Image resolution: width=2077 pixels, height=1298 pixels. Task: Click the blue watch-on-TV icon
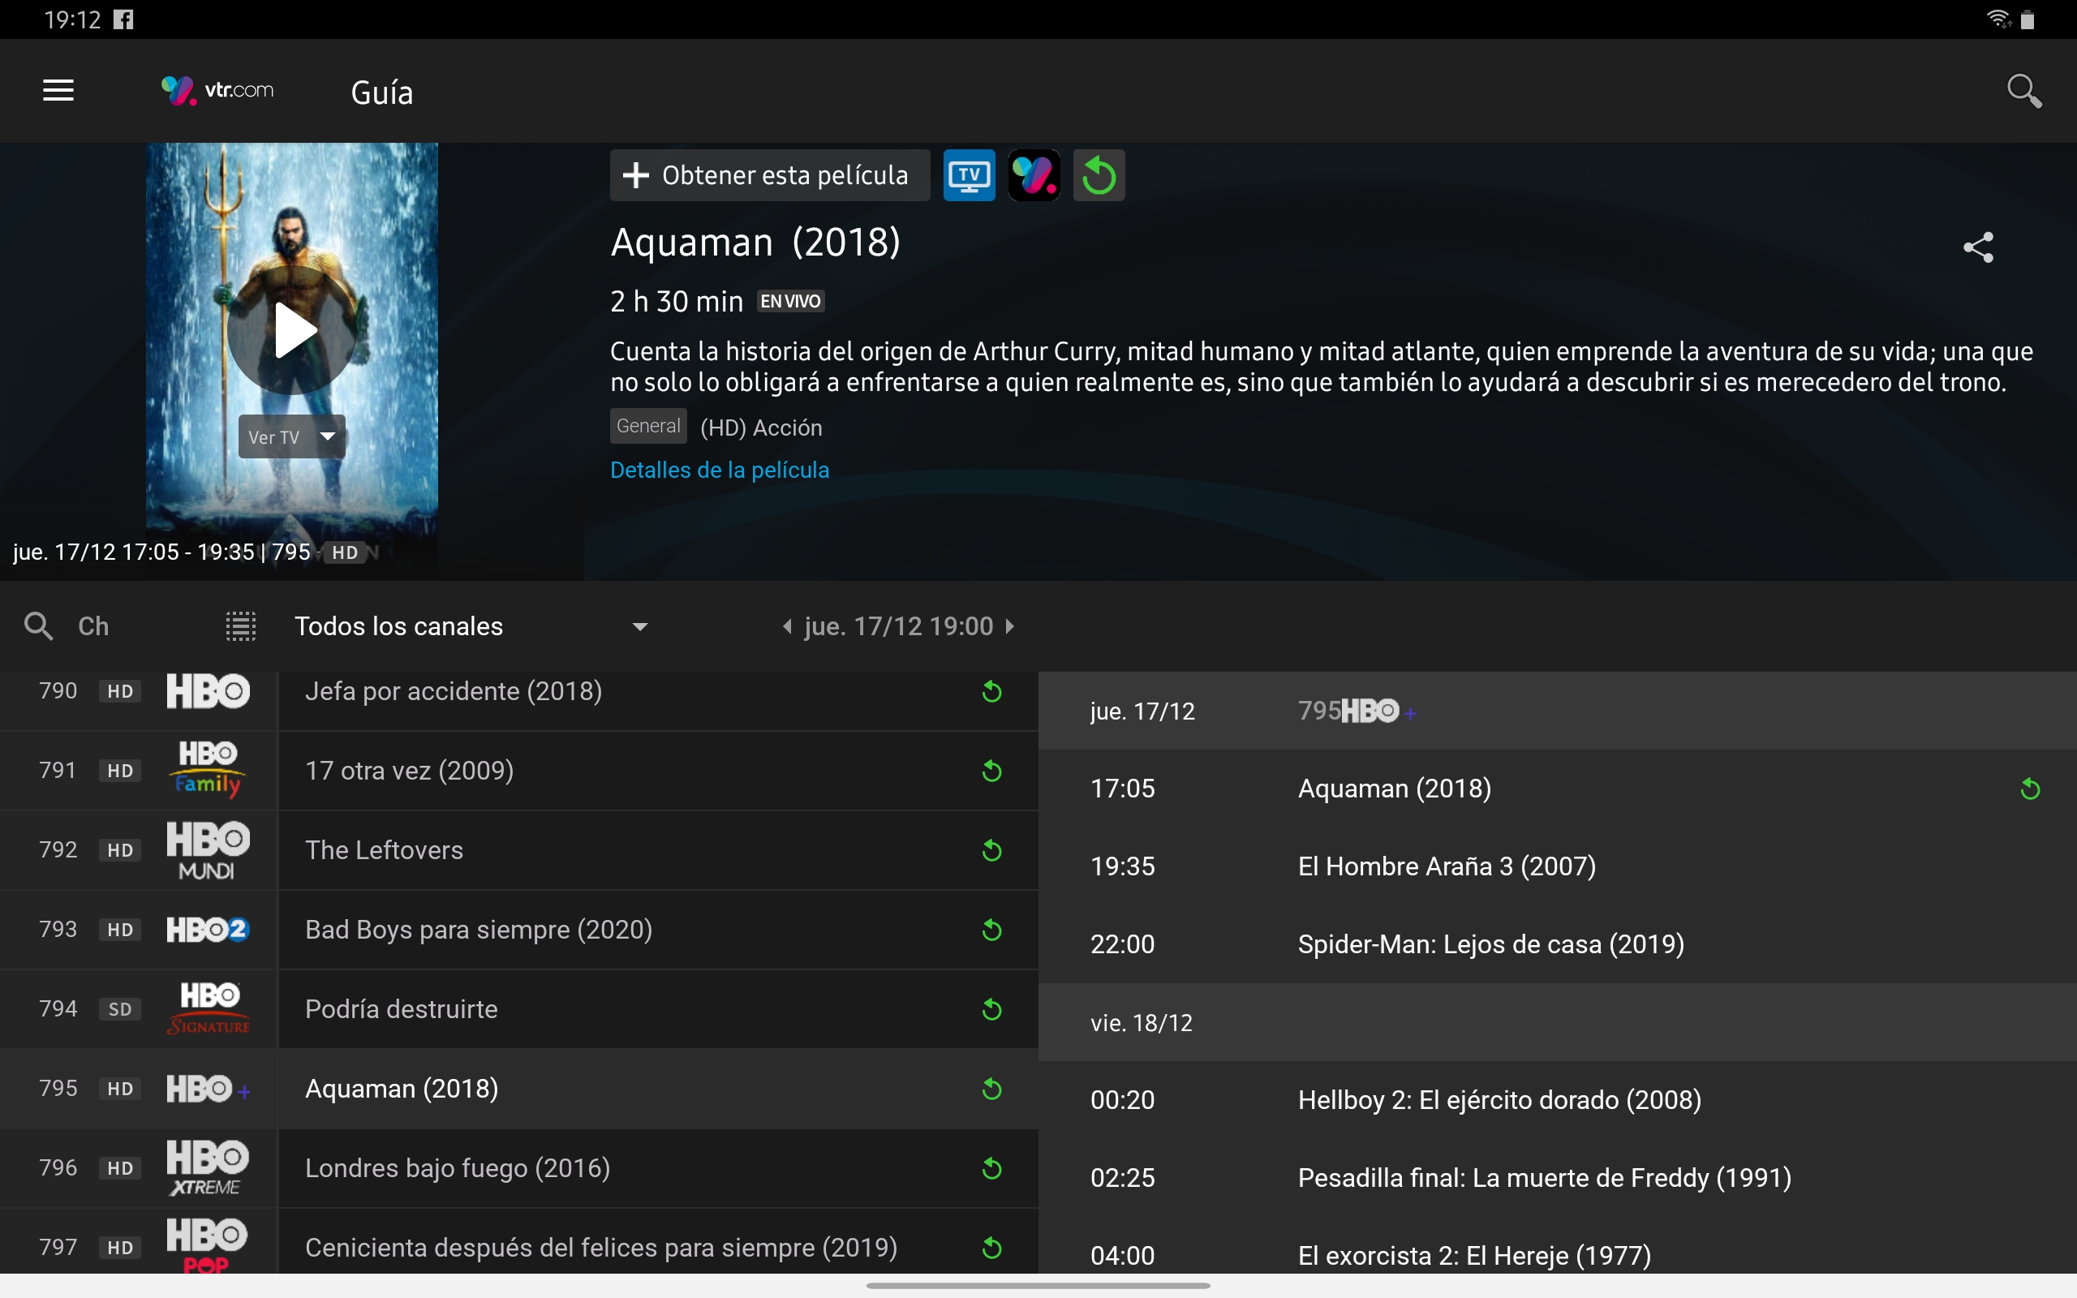pos(969,175)
